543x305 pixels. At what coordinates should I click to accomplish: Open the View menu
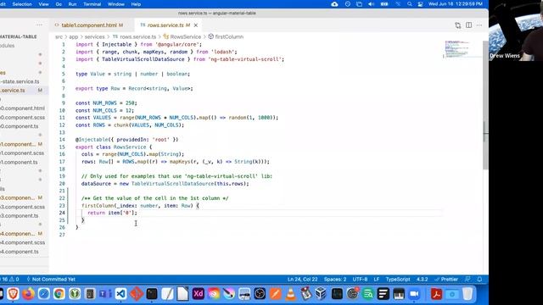43,4
